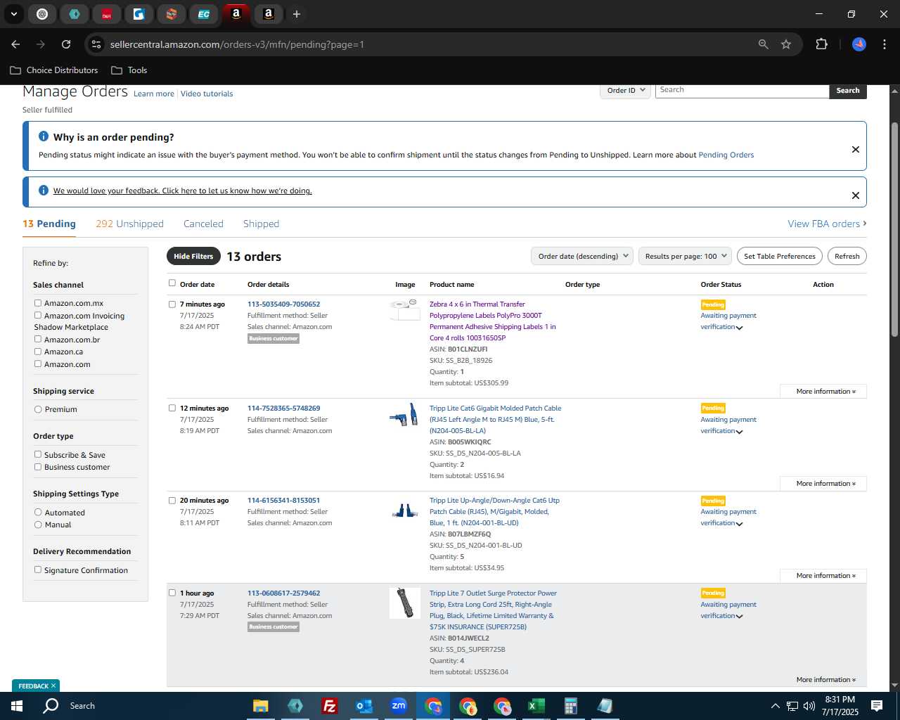The width and height of the screenshot is (900, 720).
Task: Open the tab search dropdown arrow in Chrome
Action: coord(14,14)
